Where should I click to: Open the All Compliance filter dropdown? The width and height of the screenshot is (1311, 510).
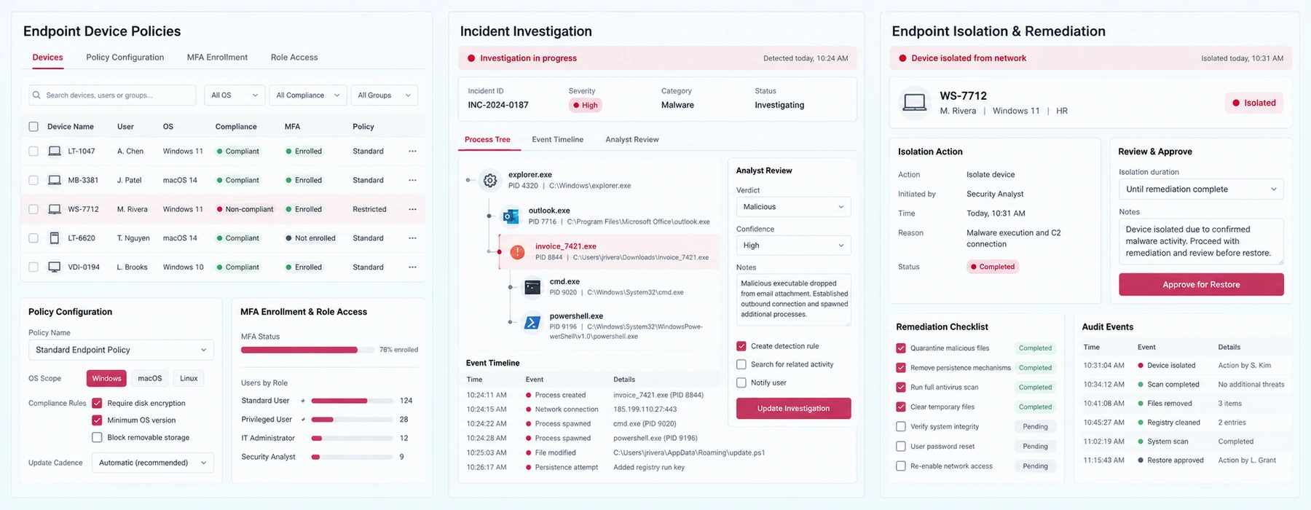(x=308, y=95)
